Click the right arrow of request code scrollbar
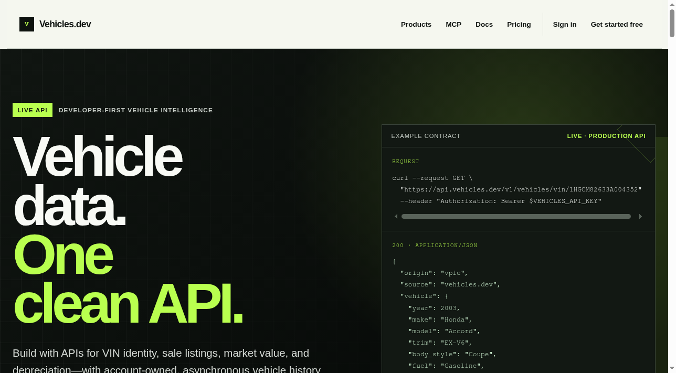Image resolution: width=676 pixels, height=373 pixels. click(x=640, y=216)
